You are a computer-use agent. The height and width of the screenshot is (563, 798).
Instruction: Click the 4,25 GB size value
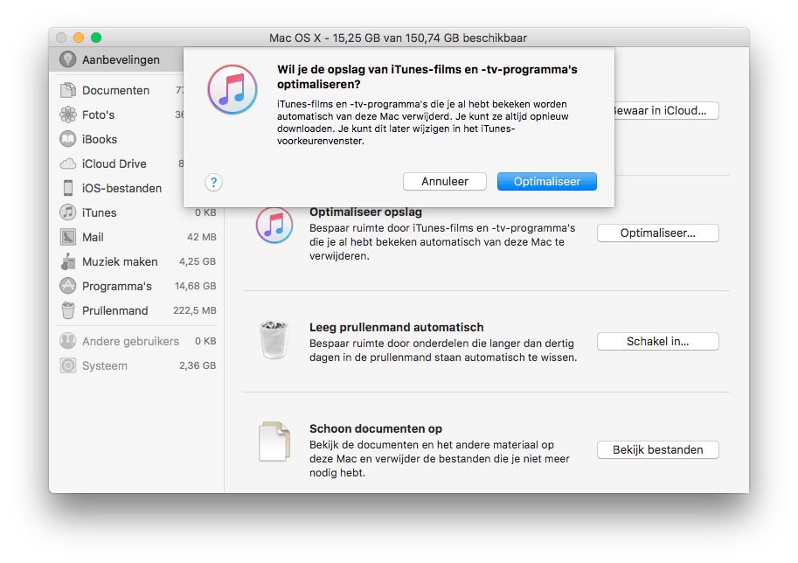click(x=198, y=261)
